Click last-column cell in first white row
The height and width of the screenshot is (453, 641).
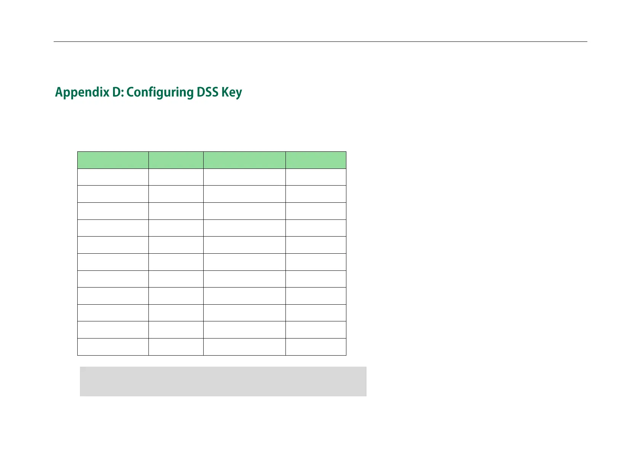click(x=316, y=177)
